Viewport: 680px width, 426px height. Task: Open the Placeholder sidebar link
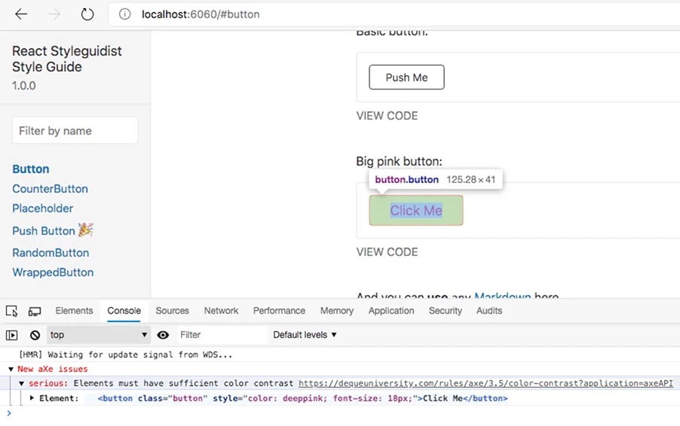42,208
